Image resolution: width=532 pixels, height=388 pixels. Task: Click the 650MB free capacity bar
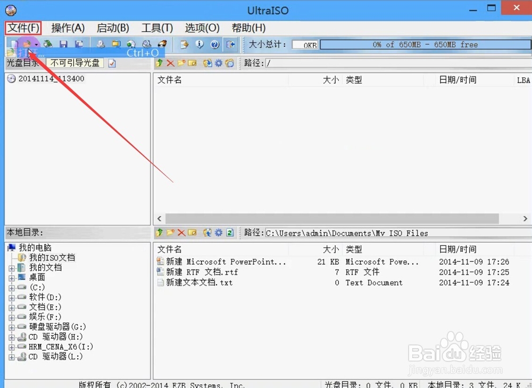pyautogui.click(x=425, y=45)
